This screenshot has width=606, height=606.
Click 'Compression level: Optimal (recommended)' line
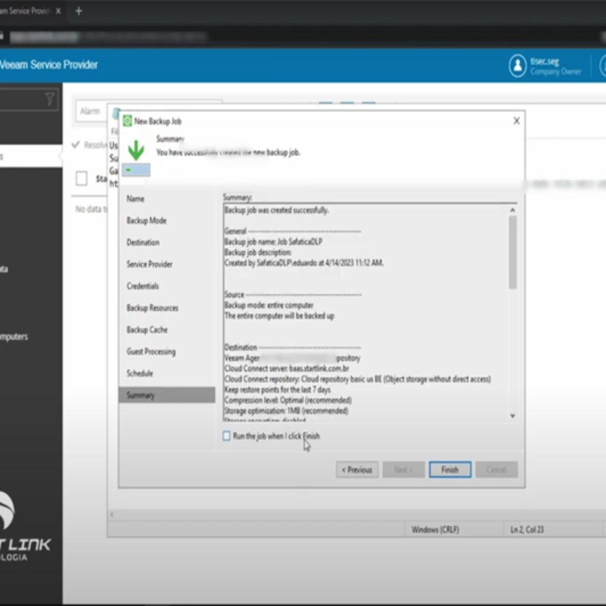tap(288, 400)
